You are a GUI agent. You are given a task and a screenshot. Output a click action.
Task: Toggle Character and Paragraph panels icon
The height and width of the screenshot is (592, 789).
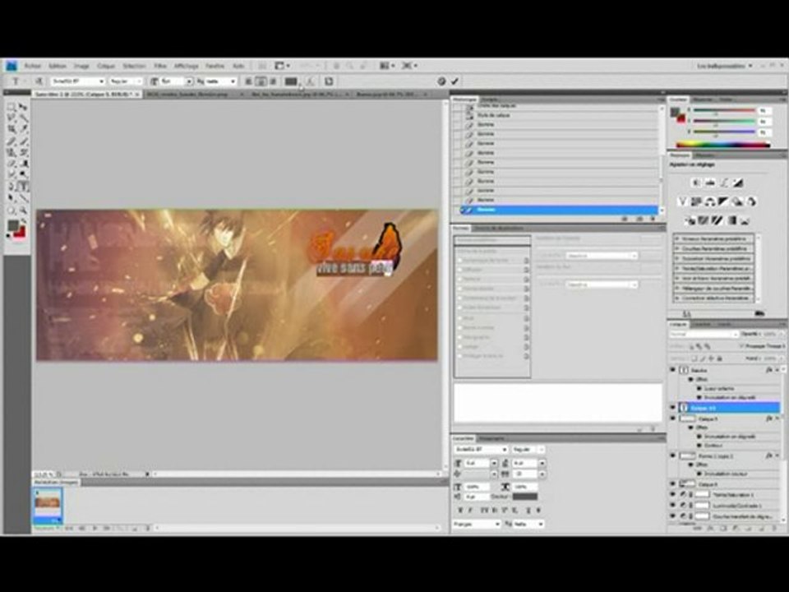click(328, 81)
